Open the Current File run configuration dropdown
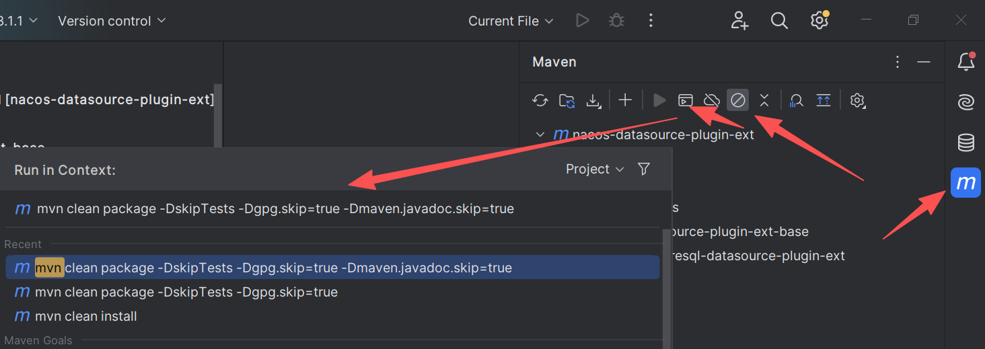 pyautogui.click(x=511, y=21)
